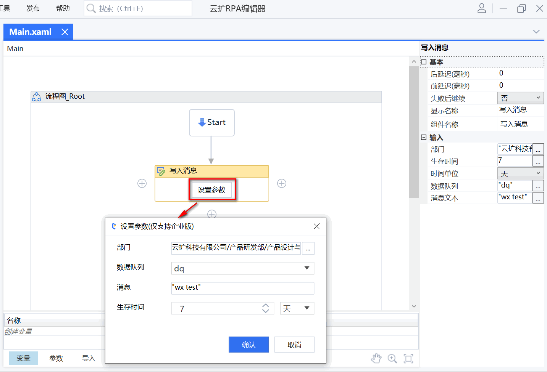This screenshot has height=372, width=547.
Task: Open the 数据队列 dq dropdown
Action: pos(243,268)
